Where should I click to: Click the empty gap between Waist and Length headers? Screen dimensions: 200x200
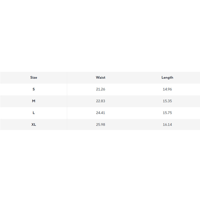click(x=134, y=77)
